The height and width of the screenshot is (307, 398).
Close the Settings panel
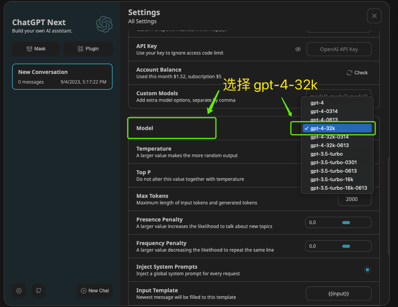tap(374, 16)
